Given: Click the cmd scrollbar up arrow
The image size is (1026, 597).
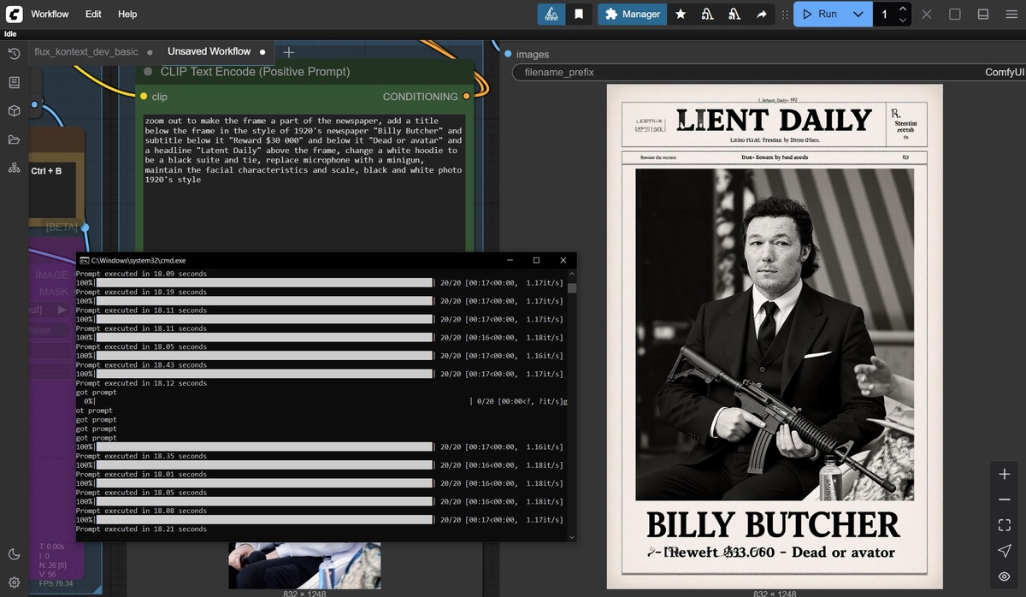Looking at the screenshot, I should click(572, 274).
